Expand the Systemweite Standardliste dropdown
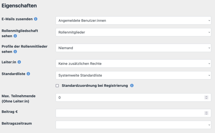 [x=133, y=75]
